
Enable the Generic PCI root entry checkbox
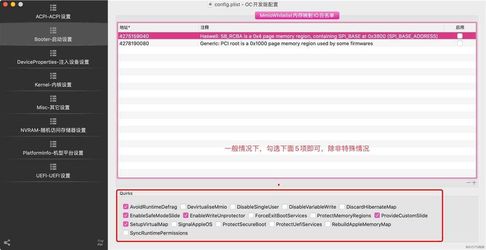[460, 43]
